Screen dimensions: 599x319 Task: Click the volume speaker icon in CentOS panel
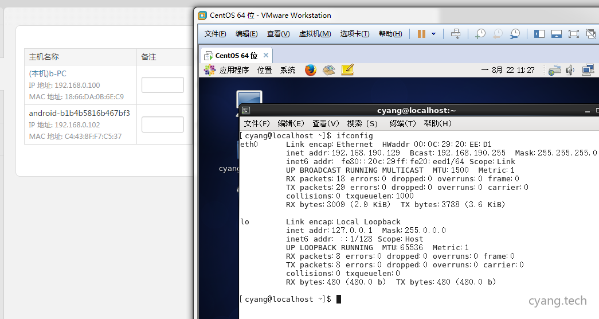pyautogui.click(x=570, y=70)
